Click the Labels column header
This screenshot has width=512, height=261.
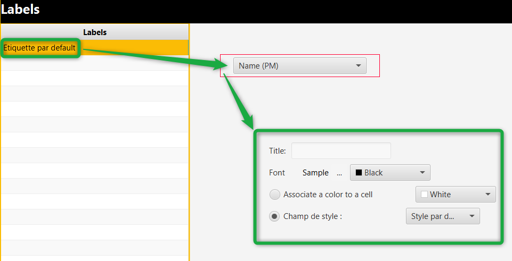point(95,32)
